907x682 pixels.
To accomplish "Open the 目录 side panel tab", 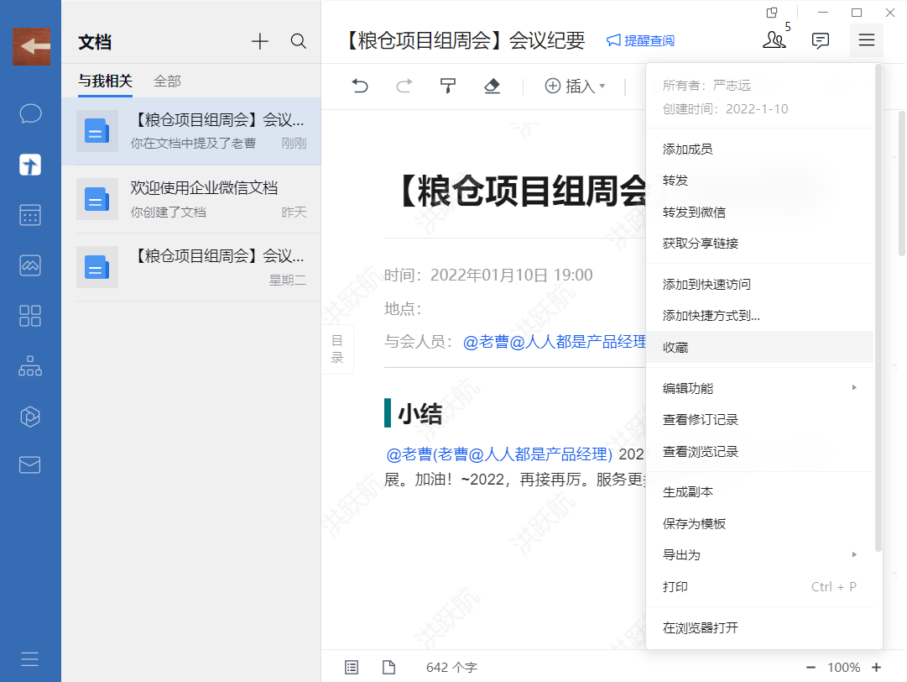I will (x=337, y=349).
